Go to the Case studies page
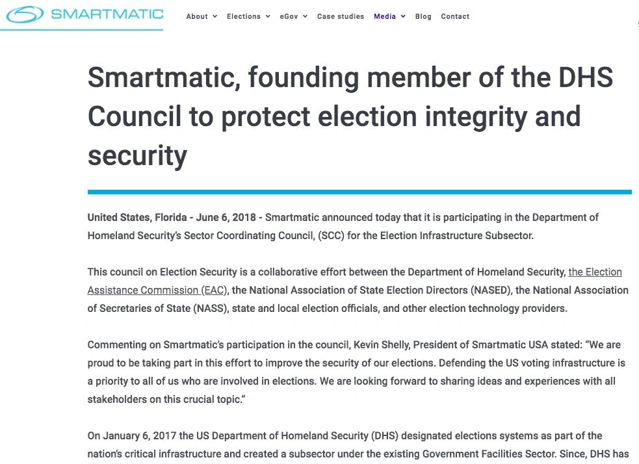639x464 pixels. point(341,17)
